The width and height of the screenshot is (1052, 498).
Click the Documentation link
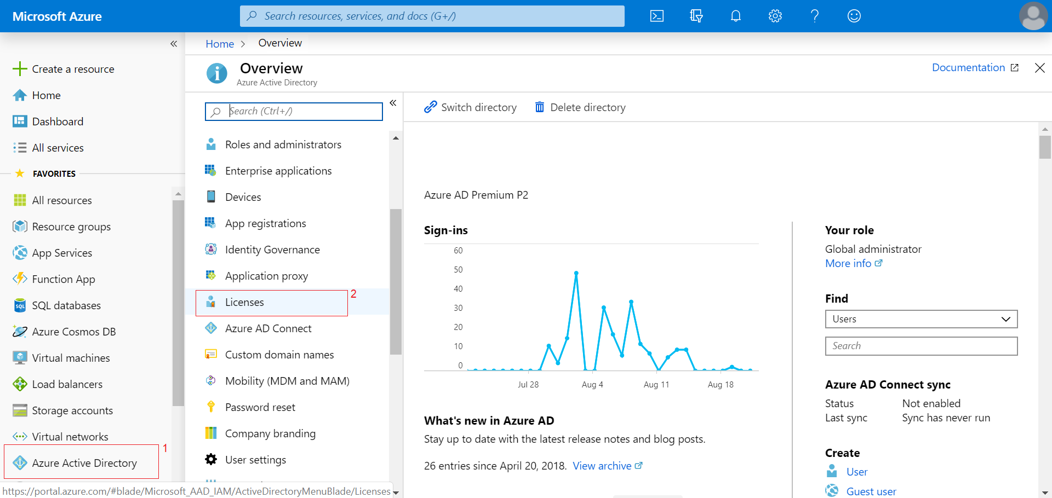(x=969, y=67)
